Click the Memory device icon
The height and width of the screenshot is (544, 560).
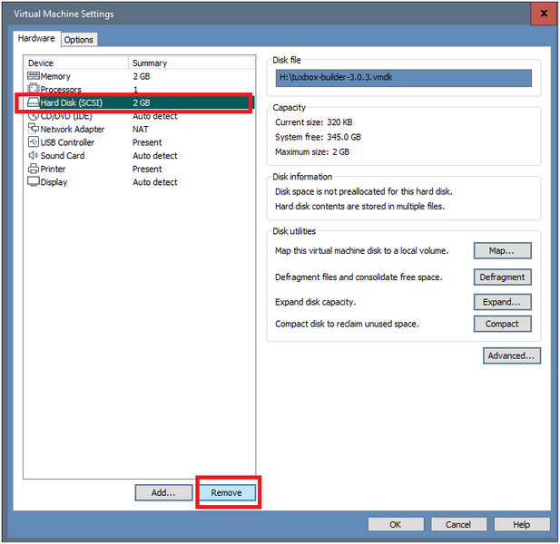[x=34, y=77]
